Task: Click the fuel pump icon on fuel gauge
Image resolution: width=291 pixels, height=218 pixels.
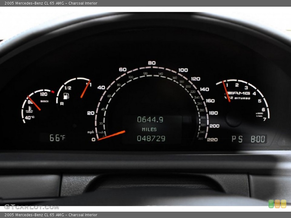Action: 66,96
